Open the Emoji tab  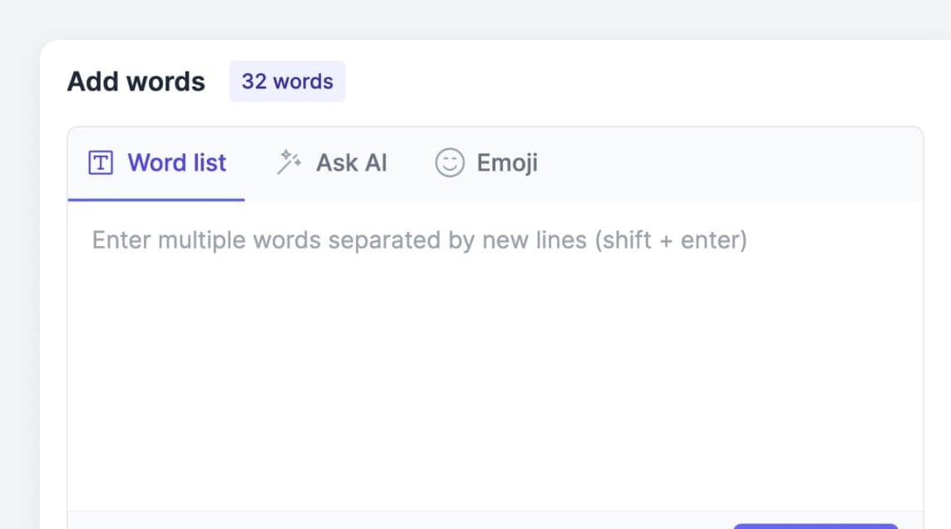pyautogui.click(x=486, y=163)
